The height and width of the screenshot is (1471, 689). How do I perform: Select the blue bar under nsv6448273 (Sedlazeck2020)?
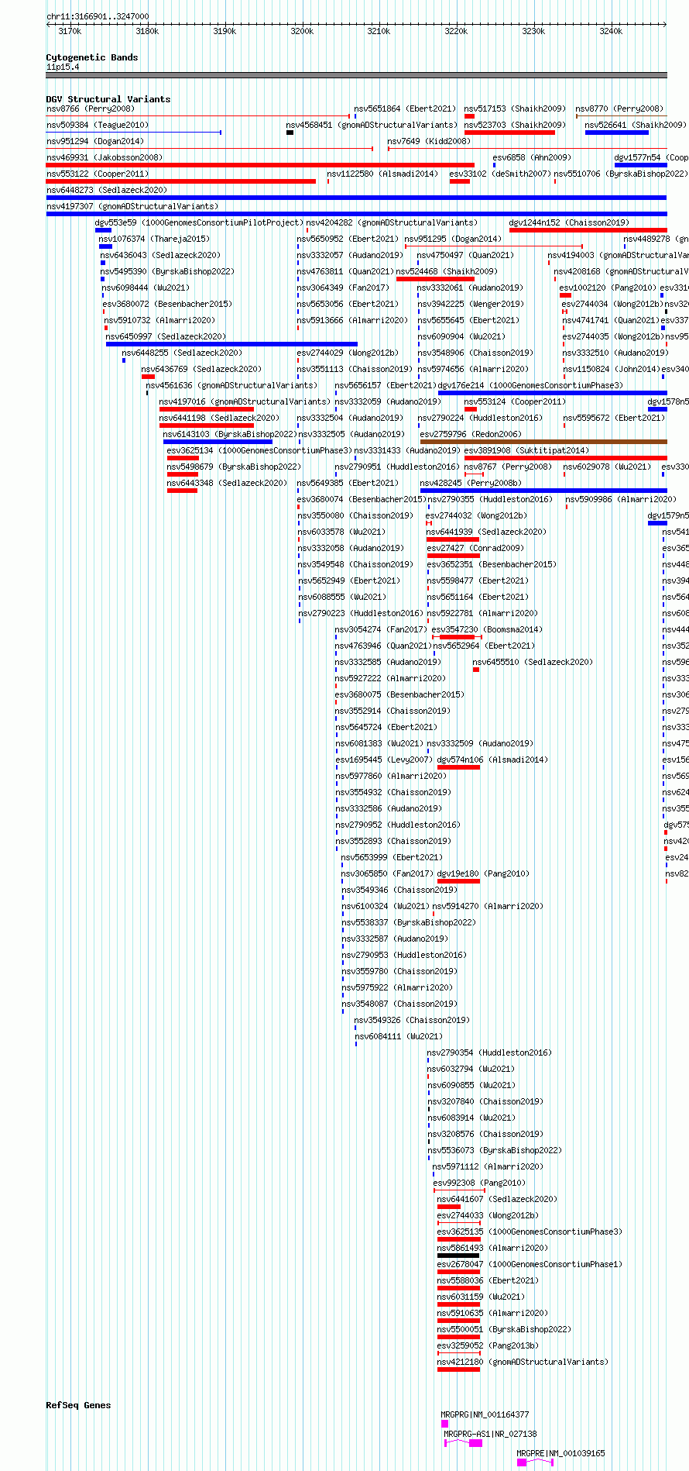point(356,198)
